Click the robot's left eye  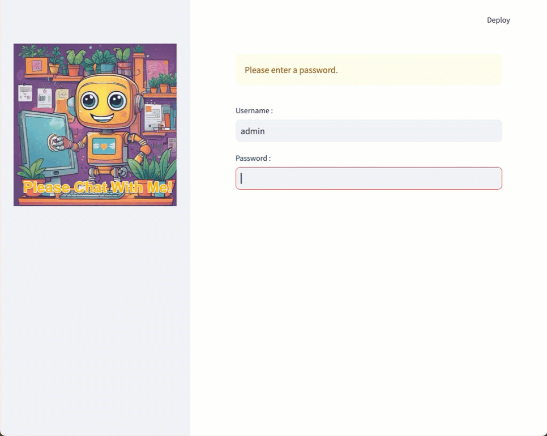point(89,101)
